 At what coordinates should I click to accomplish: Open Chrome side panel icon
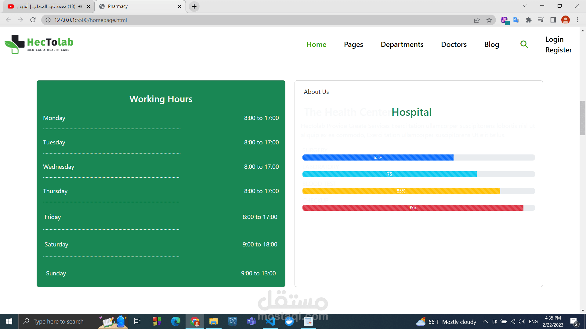(x=553, y=20)
